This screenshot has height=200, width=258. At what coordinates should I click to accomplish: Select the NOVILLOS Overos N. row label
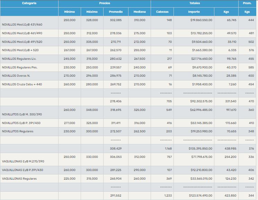(x=16, y=76)
